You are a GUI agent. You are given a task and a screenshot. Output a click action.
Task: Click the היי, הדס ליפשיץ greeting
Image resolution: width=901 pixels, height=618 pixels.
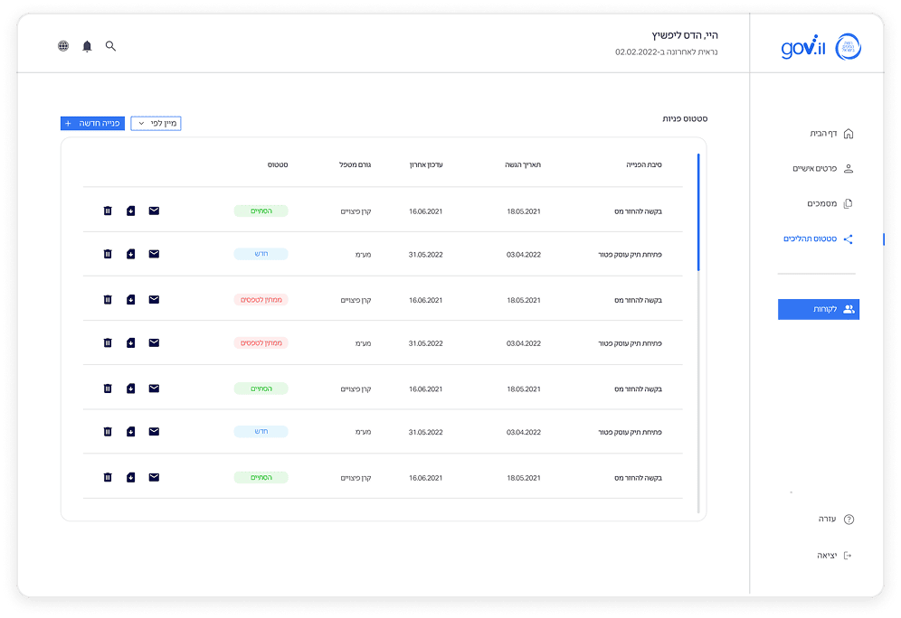[685, 35]
